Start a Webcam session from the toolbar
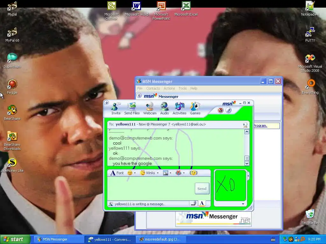 click(x=150, y=109)
